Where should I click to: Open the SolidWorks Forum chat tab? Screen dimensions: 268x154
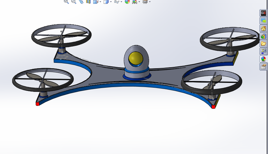coord(264,21)
